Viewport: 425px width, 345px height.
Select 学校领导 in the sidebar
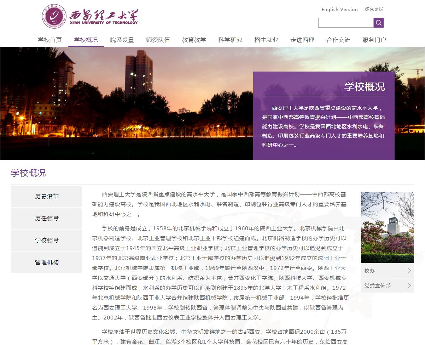pos(46,240)
